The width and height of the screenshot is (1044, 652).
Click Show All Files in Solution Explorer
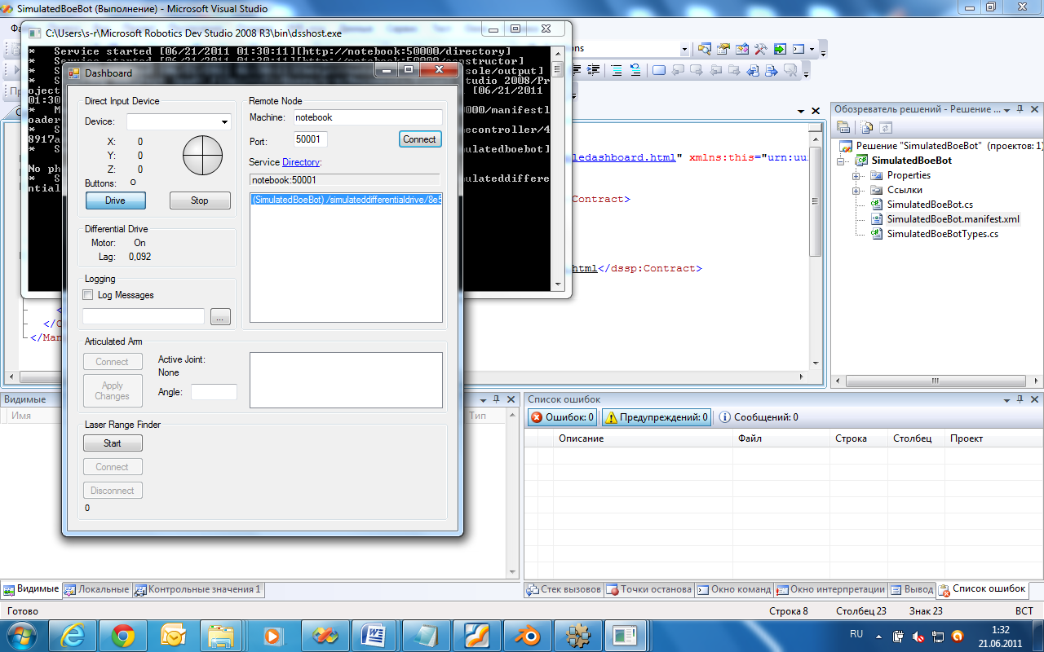coord(867,128)
